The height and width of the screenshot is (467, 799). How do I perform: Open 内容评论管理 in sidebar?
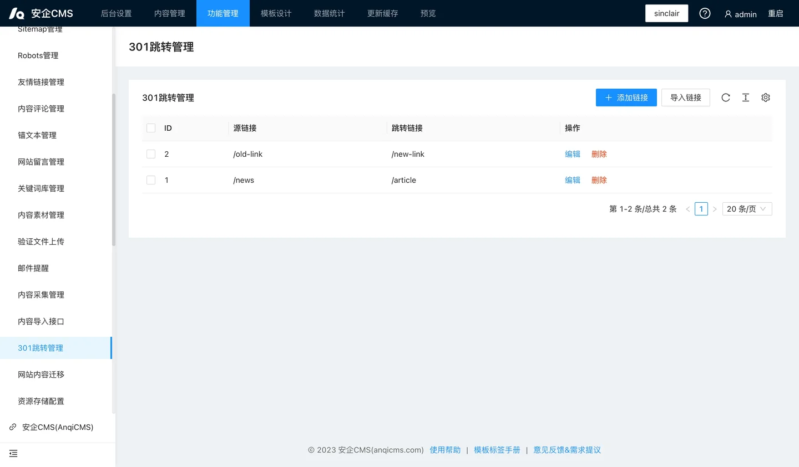(x=55, y=109)
